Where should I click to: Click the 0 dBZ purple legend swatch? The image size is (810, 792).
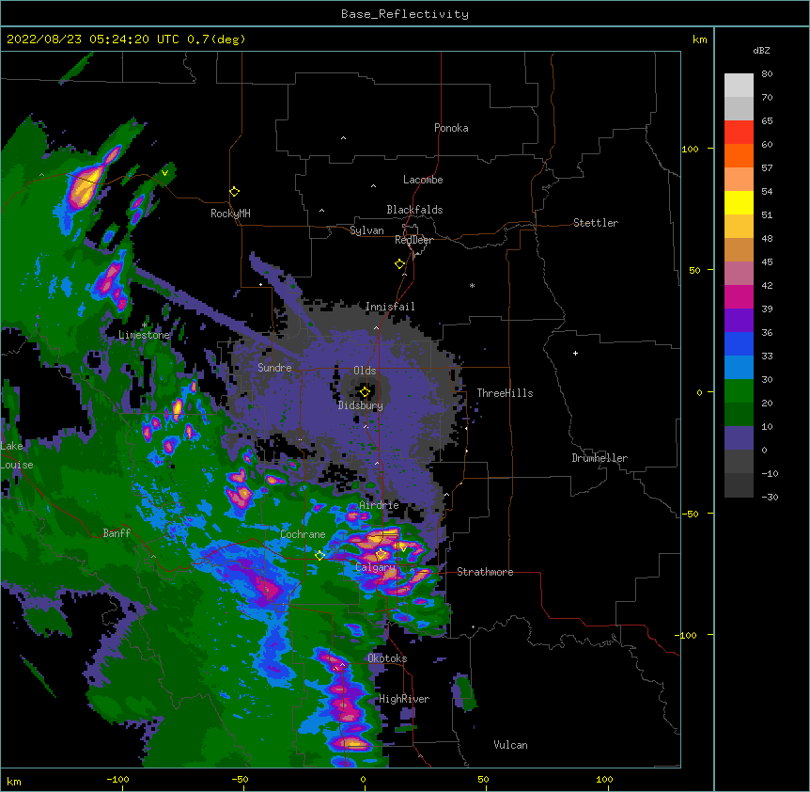click(739, 438)
